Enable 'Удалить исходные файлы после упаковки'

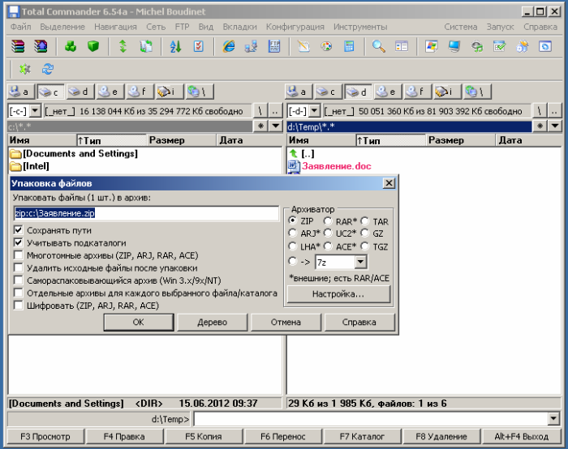(x=18, y=267)
